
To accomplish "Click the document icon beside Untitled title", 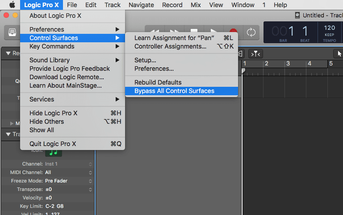I will pyautogui.click(x=297, y=15).
